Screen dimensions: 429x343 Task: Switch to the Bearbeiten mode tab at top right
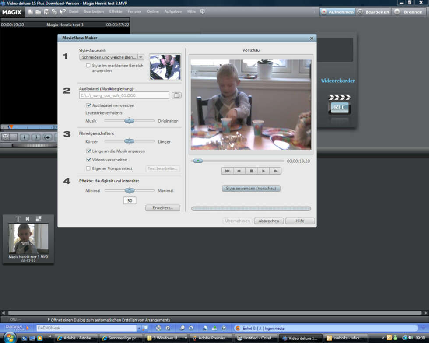[x=373, y=12]
